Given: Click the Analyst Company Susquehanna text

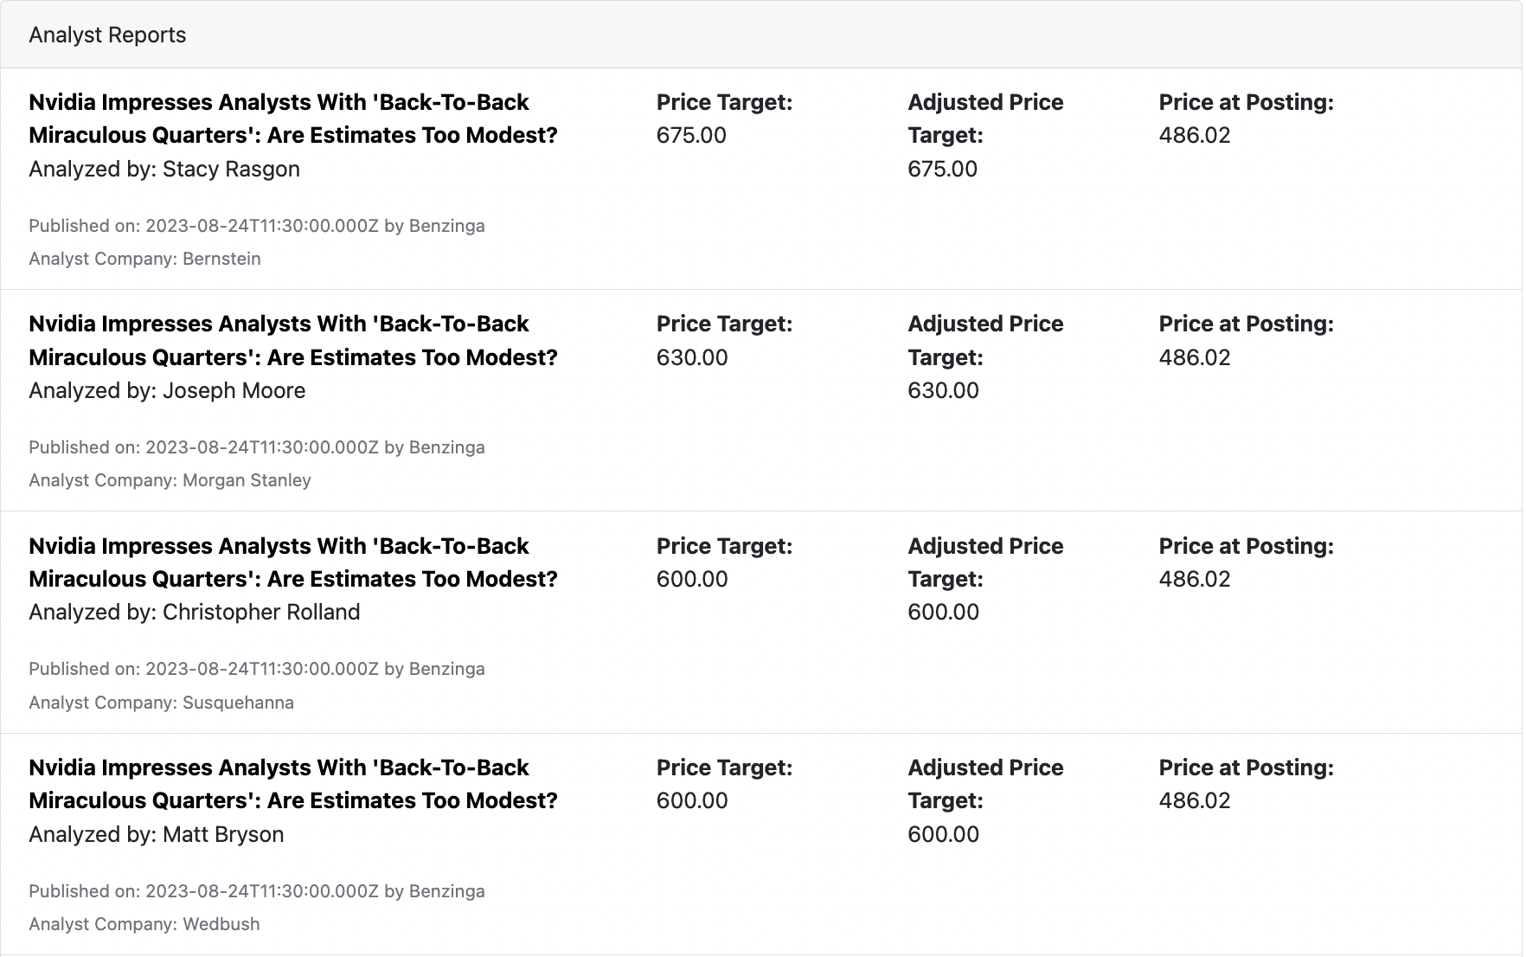Looking at the screenshot, I should 161,703.
